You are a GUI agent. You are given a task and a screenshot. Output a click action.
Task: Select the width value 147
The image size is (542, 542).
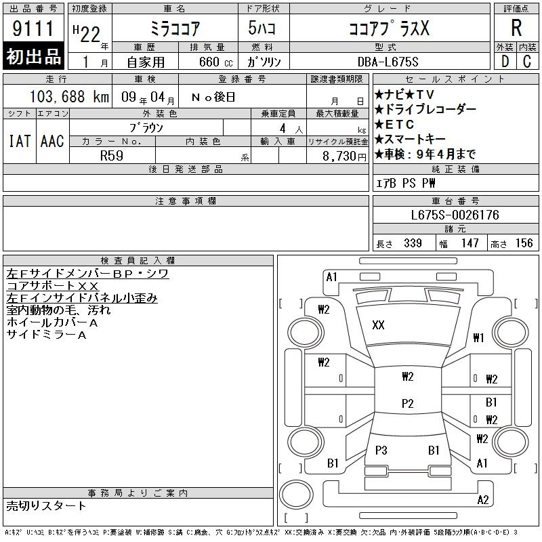pos(470,243)
